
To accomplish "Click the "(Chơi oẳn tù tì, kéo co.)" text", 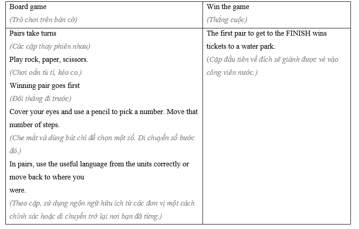I will pyautogui.click(x=46, y=73).
